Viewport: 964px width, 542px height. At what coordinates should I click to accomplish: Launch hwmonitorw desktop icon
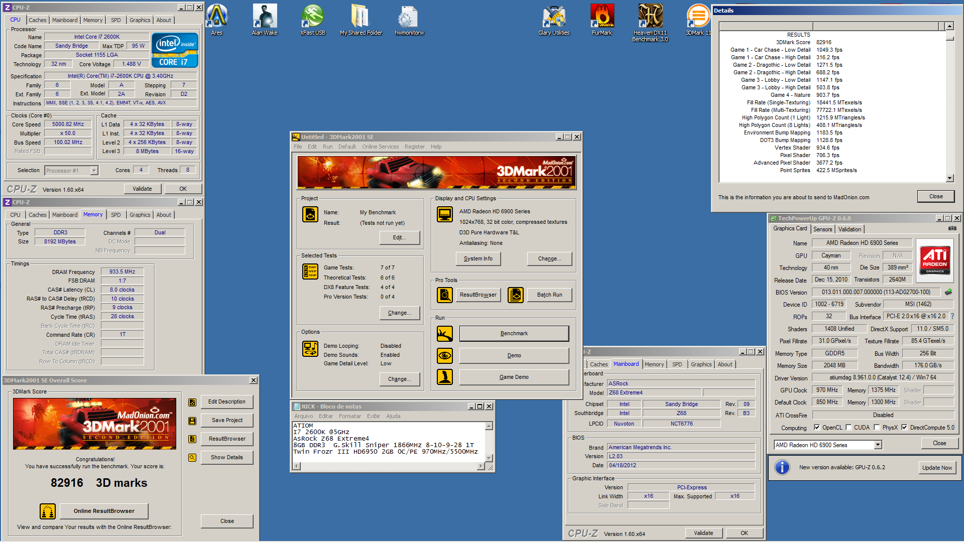point(409,20)
